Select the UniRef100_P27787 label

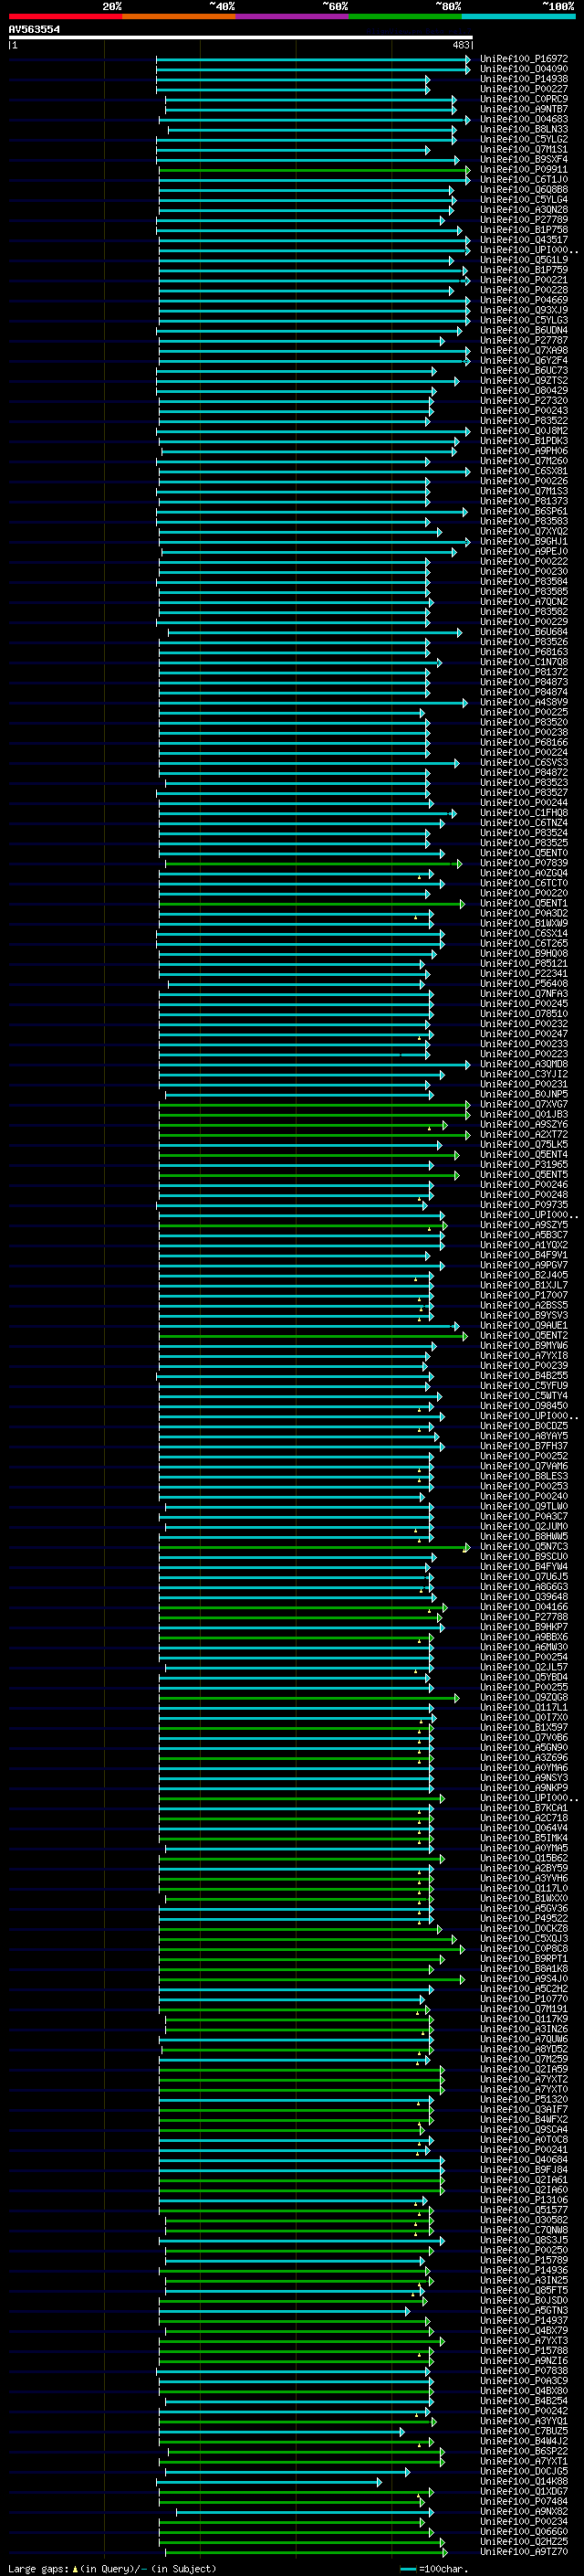(x=523, y=340)
